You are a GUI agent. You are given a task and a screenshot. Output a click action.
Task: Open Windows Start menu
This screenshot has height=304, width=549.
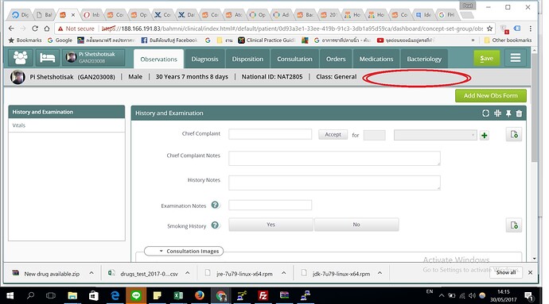[10, 295]
